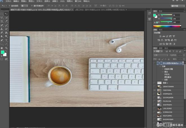Switch to the 通道 tab
The width and height of the screenshot is (186, 128).
coord(161,48)
